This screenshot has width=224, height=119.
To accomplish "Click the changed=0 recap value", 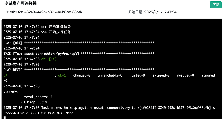I will coord(82,75).
